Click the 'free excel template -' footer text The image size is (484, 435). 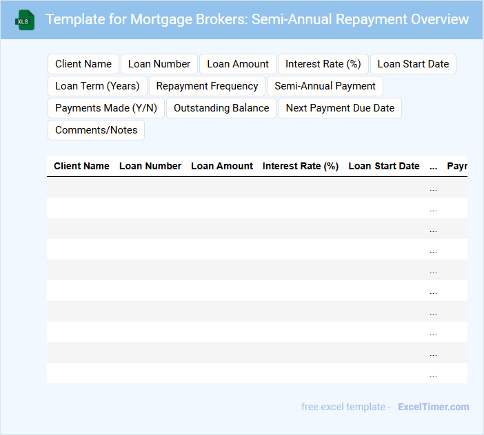pos(346,407)
